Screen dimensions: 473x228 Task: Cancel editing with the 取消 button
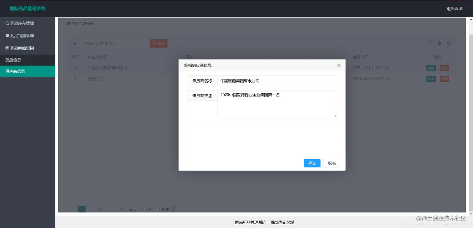click(332, 163)
